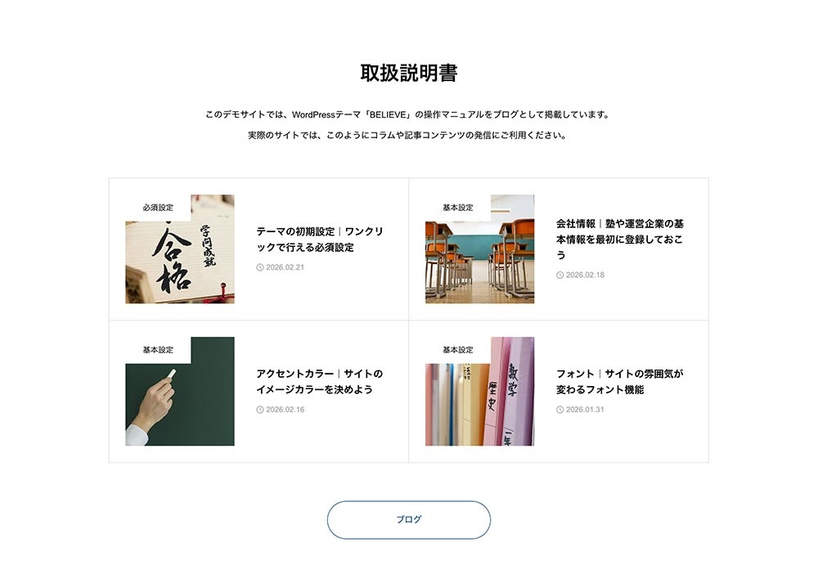The height and width of the screenshot is (583, 818).
Task: Open article アクセントカラー サイトのイメージカラー
Action: click(320, 382)
